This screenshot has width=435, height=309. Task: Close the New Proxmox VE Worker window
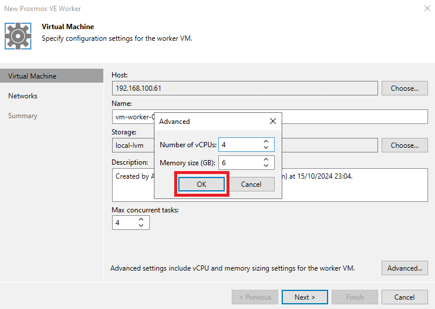(x=427, y=8)
